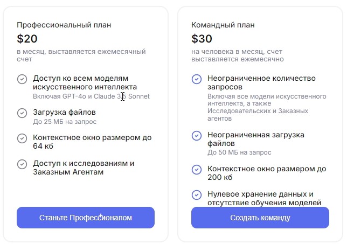
Task: Click checkmark icon beside "Неограниченное количество запросов"
Action: [x=197, y=79]
